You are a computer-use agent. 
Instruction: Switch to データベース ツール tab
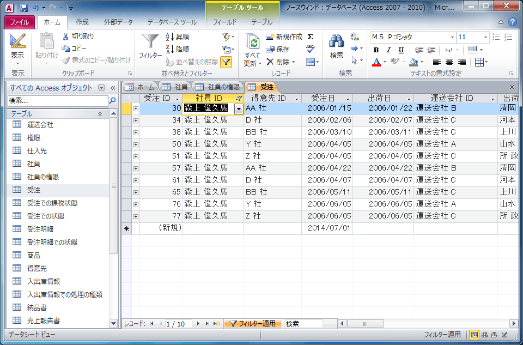coord(172,22)
